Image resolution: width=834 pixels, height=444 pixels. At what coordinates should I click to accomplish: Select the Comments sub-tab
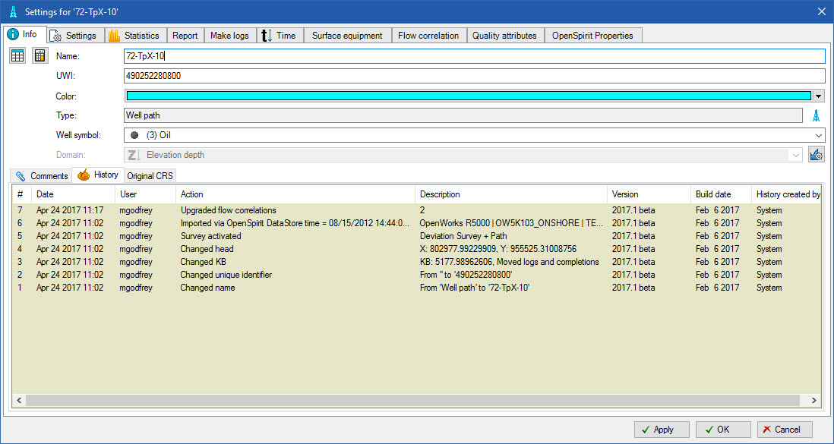click(43, 176)
